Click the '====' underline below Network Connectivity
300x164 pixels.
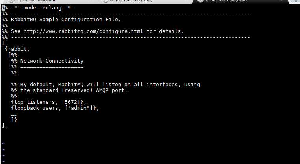click(x=52, y=67)
